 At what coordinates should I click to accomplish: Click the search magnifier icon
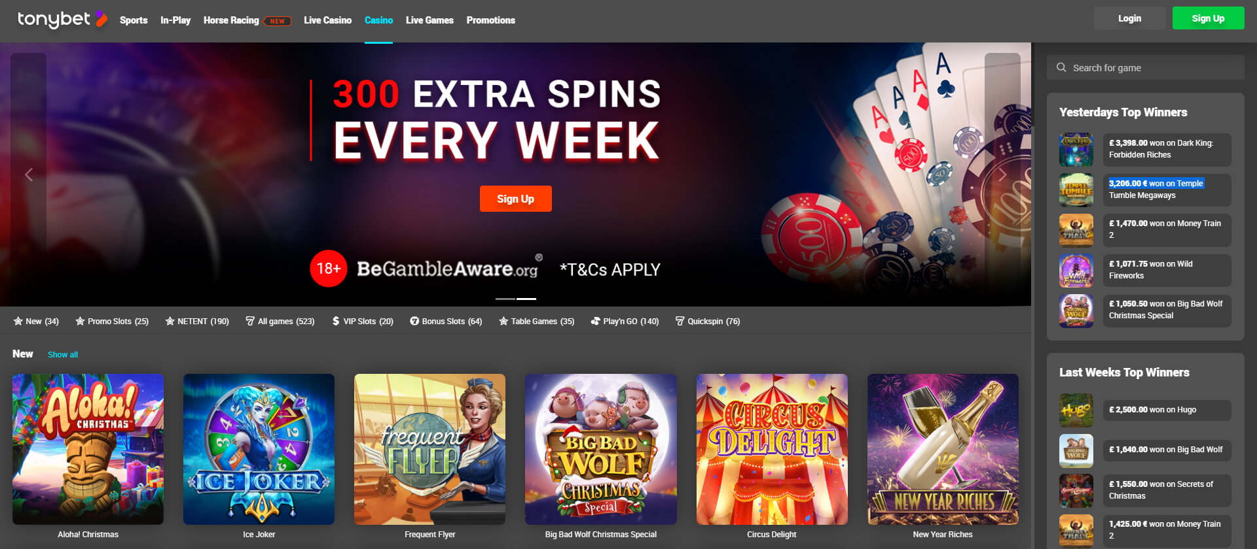(x=1061, y=67)
